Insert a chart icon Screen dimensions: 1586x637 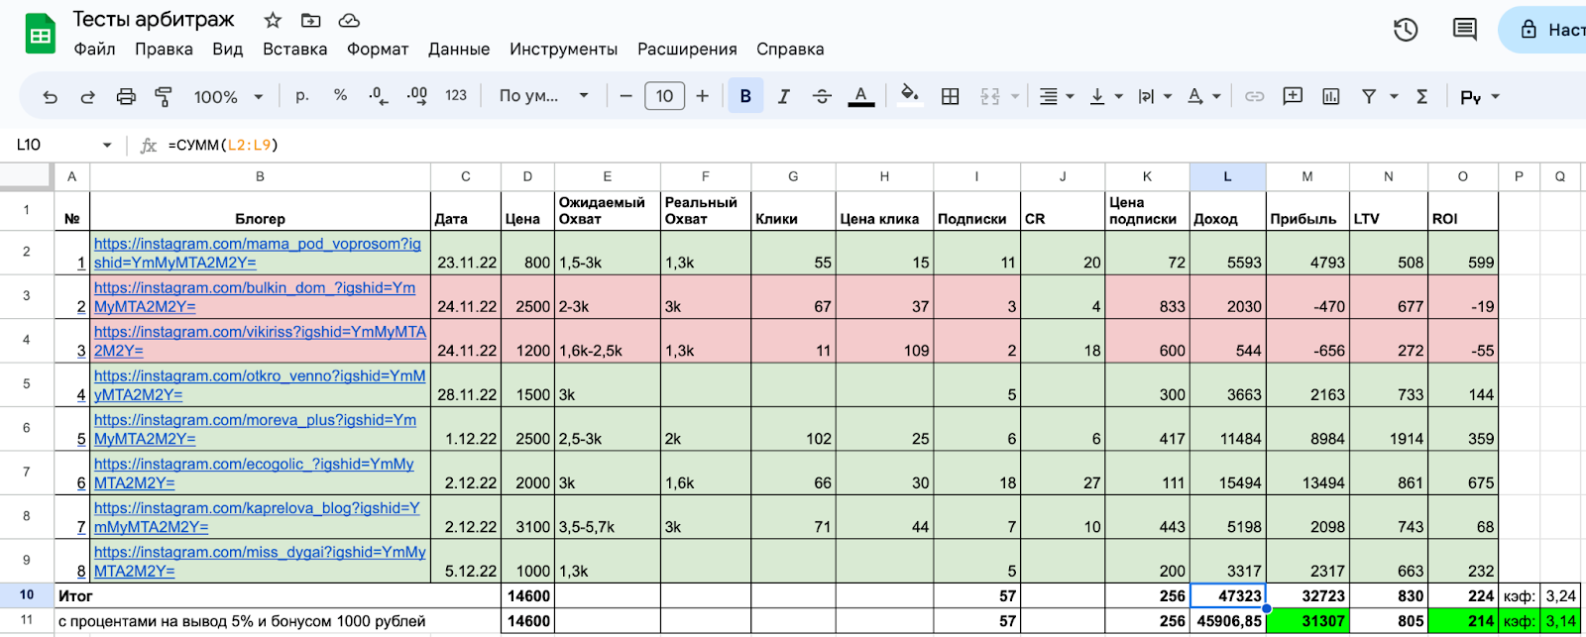click(1330, 96)
